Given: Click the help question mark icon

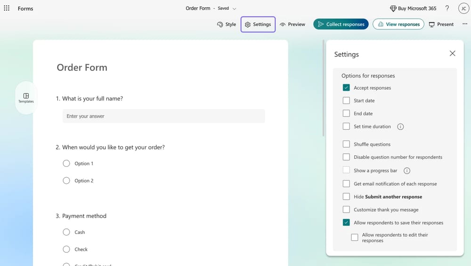Looking at the screenshot, I should (447, 8).
